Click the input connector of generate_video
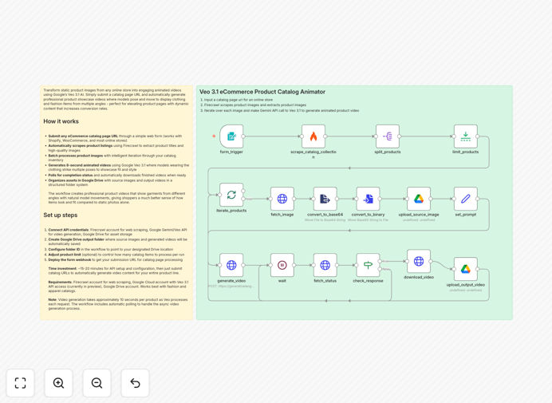This screenshot has width=552, height=403. (219, 265)
